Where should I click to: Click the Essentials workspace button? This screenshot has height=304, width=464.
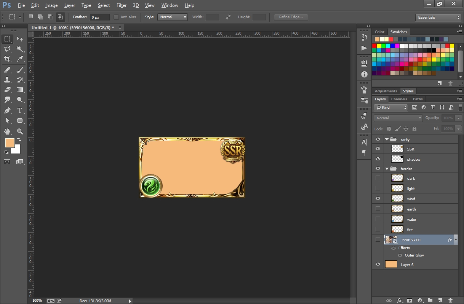coord(438,17)
